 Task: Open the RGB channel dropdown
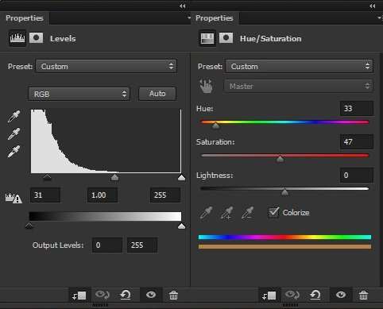[x=79, y=94]
